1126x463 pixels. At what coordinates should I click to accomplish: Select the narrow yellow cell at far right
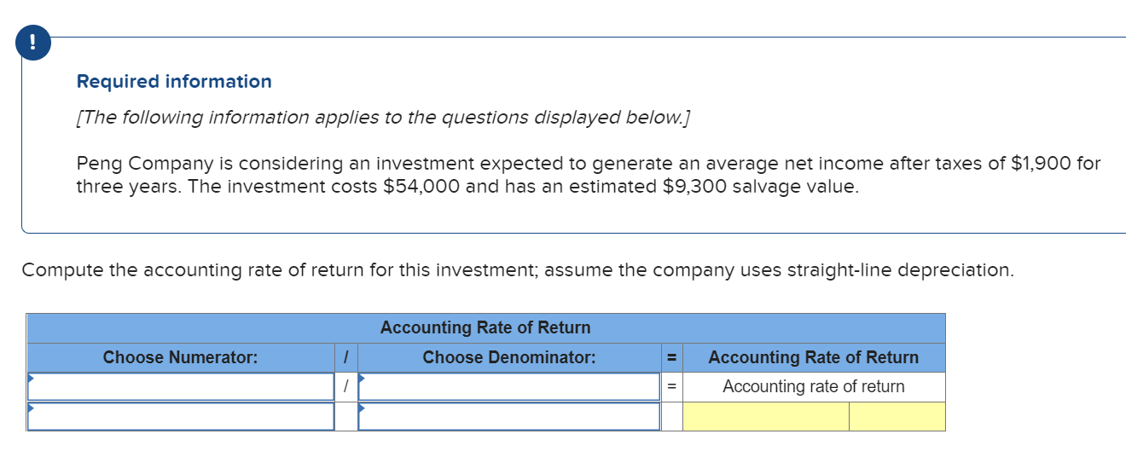(x=897, y=416)
